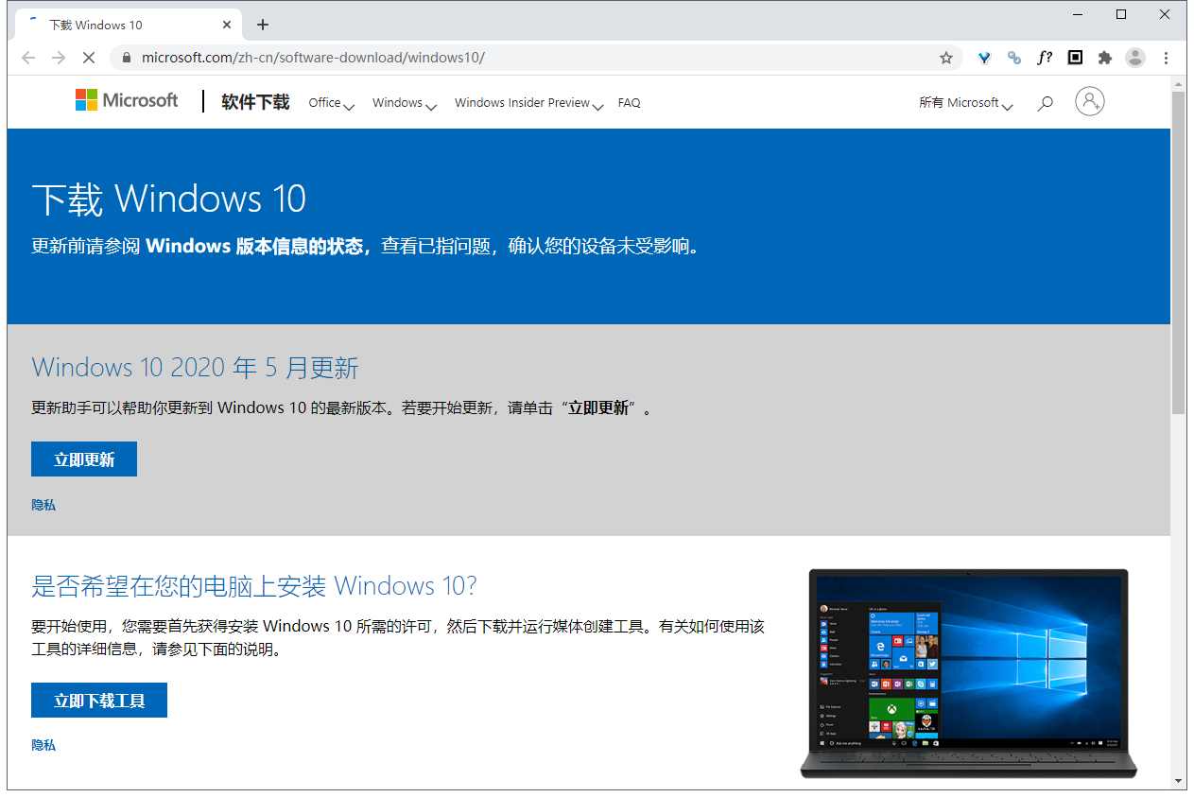Open the FAQ menu item

(x=629, y=103)
